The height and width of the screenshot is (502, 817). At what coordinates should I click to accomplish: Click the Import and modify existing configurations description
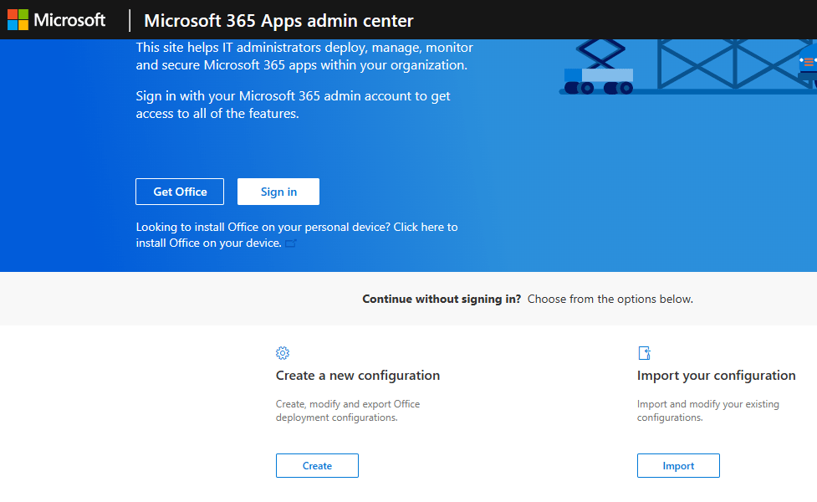point(707,411)
